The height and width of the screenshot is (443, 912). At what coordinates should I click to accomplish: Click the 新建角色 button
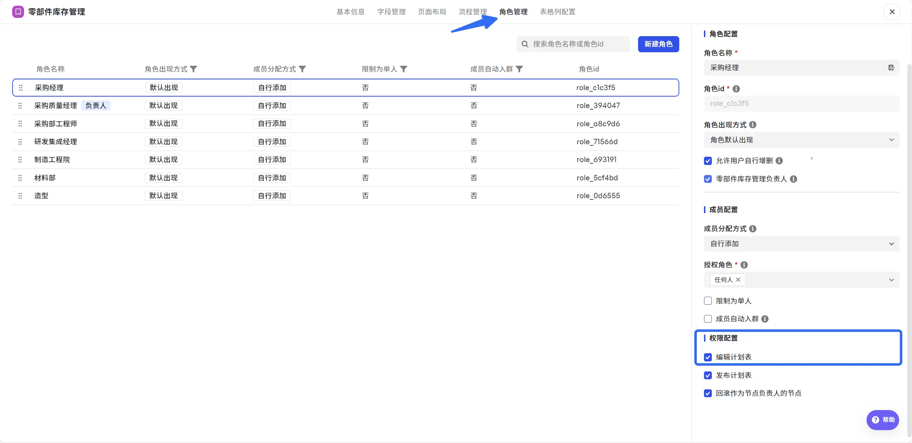click(658, 44)
